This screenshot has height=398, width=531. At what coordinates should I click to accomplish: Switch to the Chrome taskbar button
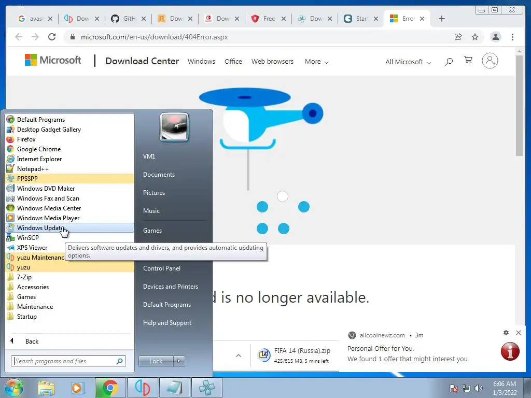pyautogui.click(x=110, y=388)
